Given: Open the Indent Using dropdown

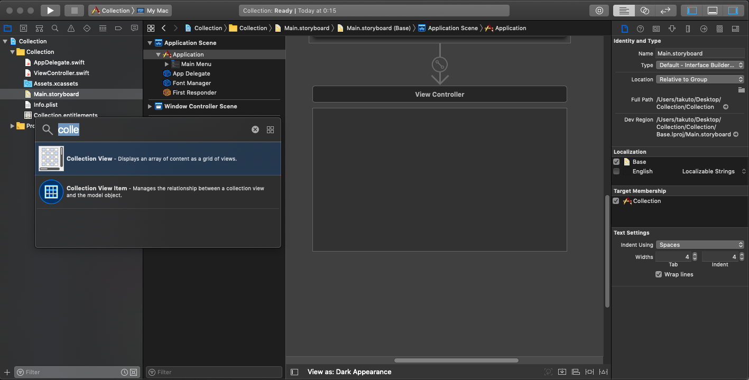Looking at the screenshot, I should pos(700,245).
